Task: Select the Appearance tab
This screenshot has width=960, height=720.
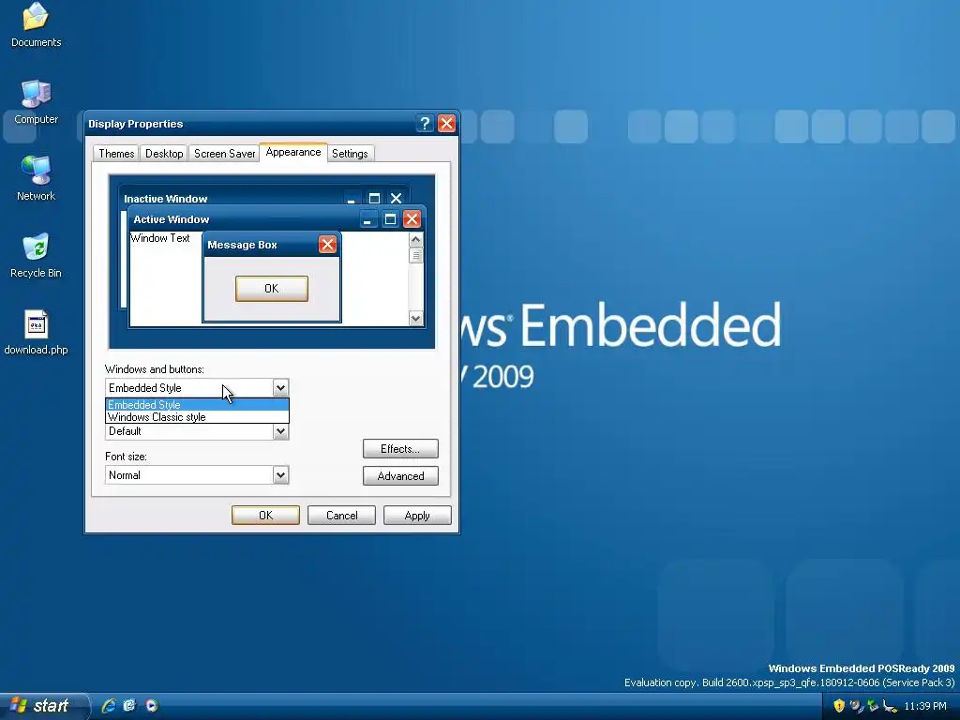Action: (293, 153)
